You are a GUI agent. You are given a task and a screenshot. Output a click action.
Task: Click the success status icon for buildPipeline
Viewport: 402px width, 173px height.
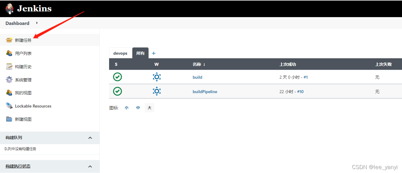[118, 91]
